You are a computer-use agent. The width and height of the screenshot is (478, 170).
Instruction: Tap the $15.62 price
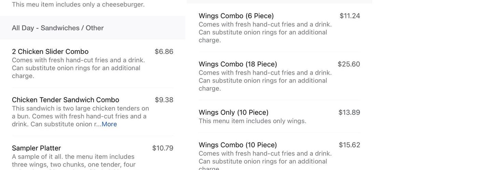pos(349,145)
